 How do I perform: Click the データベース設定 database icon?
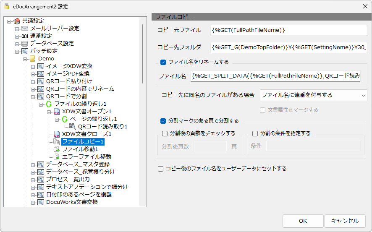(25, 44)
